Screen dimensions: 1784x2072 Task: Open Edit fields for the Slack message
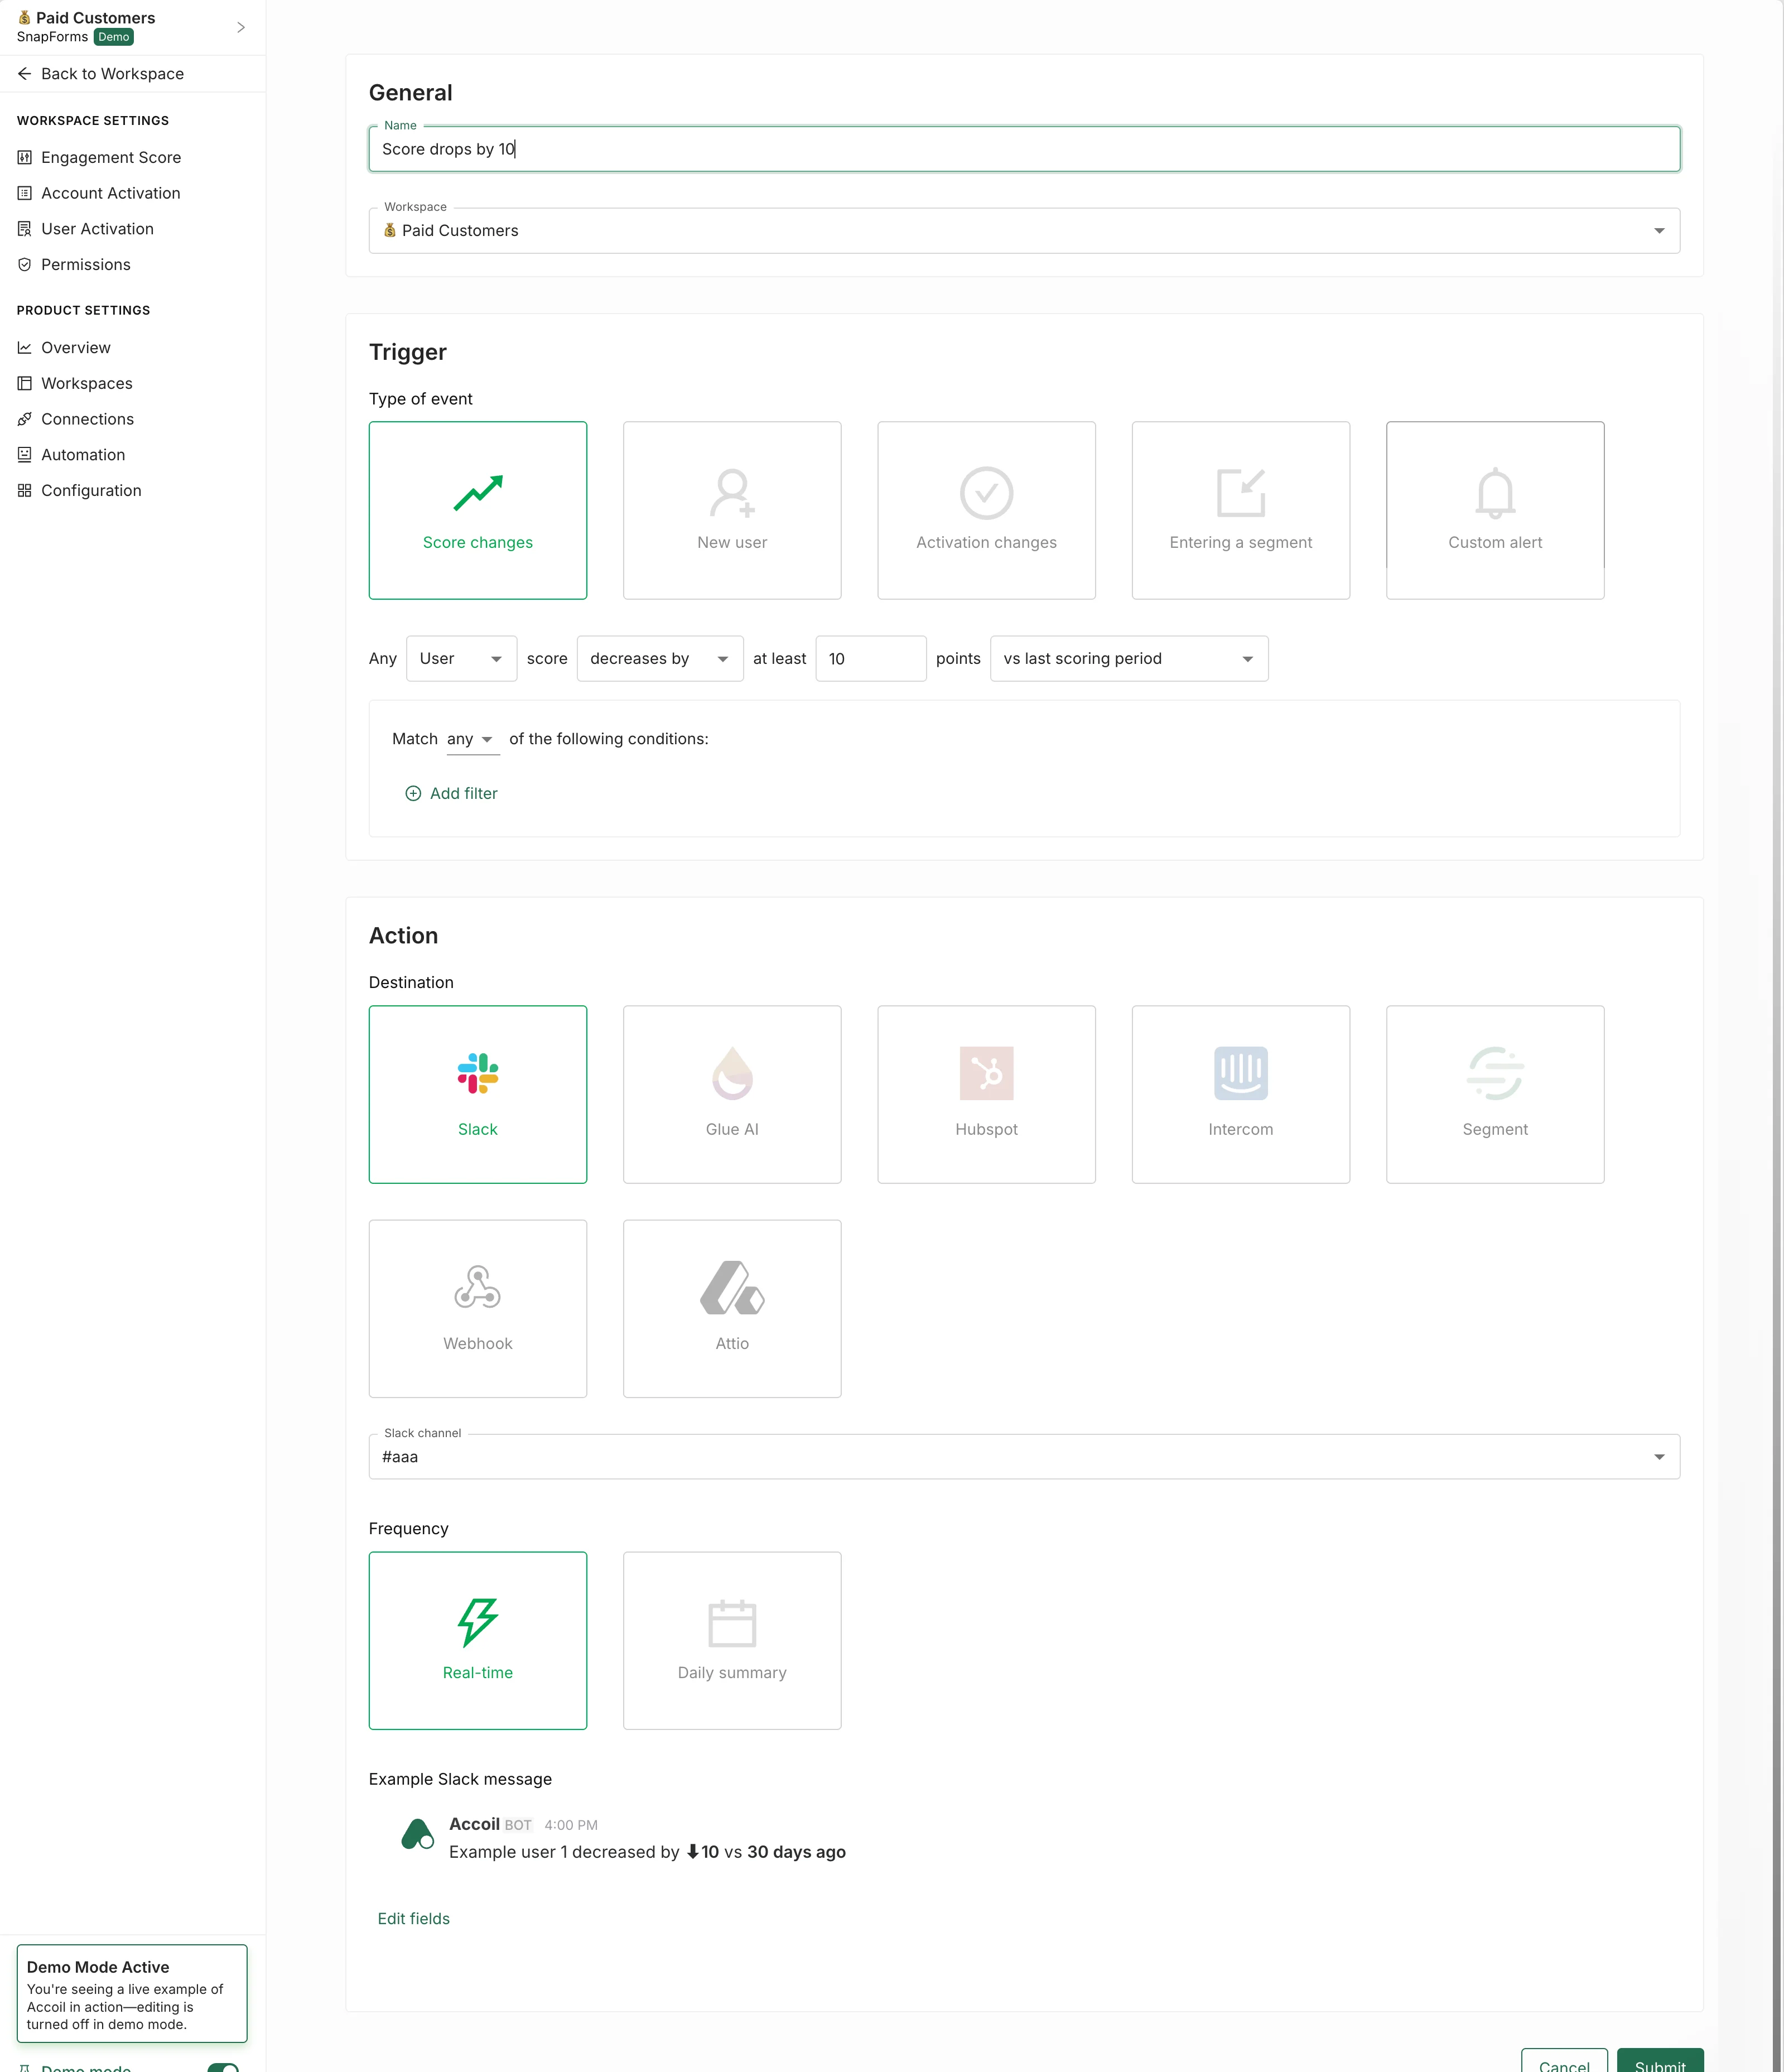tap(413, 1918)
